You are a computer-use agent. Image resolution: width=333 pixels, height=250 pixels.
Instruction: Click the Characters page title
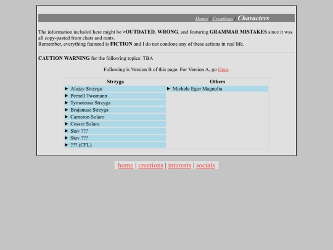[253, 19]
